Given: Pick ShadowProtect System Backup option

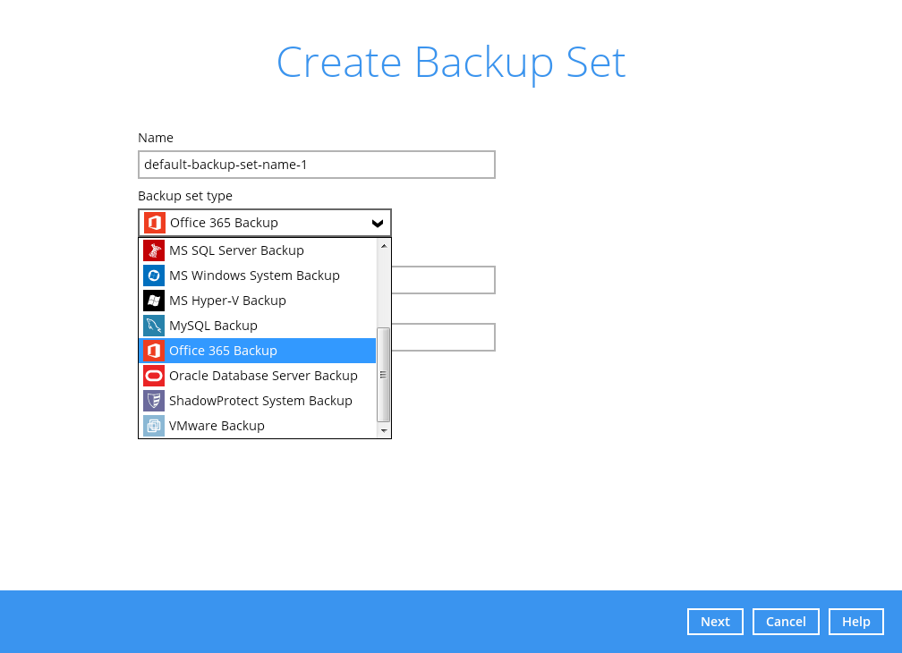Looking at the screenshot, I should pos(257,401).
